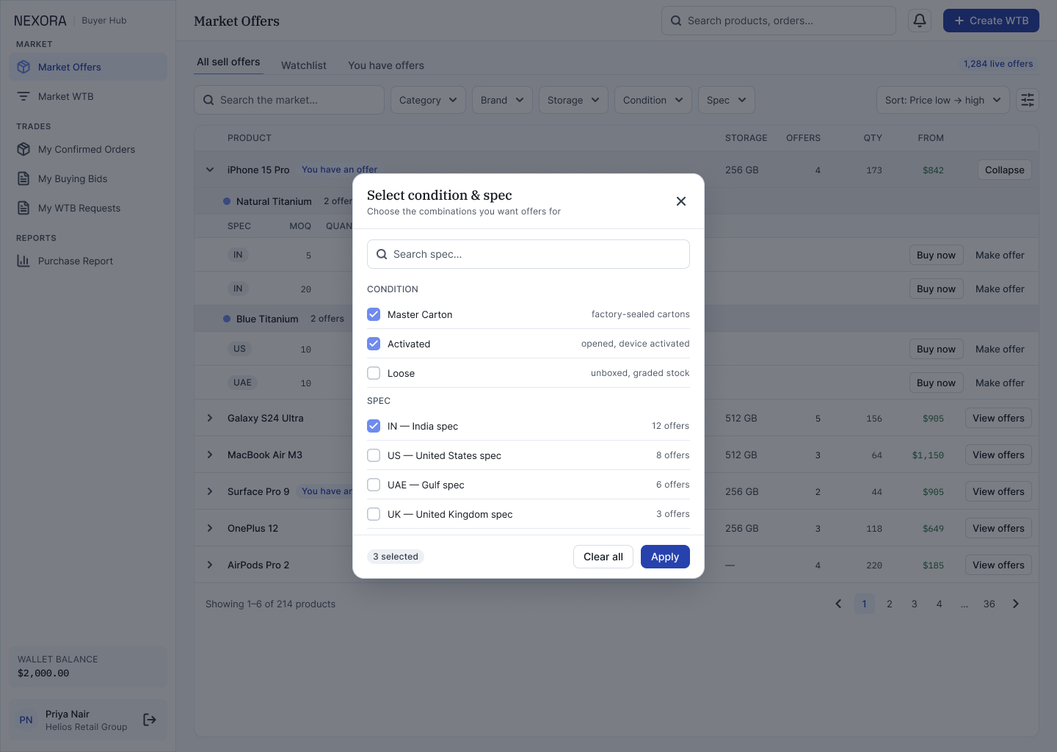Open the Category filter dropdown
The height and width of the screenshot is (752, 1057).
point(428,100)
